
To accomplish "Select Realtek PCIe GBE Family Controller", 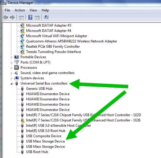I will [53, 47].
